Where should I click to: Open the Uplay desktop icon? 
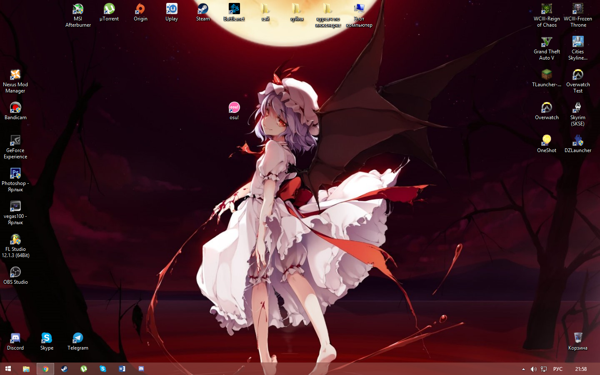click(x=172, y=12)
